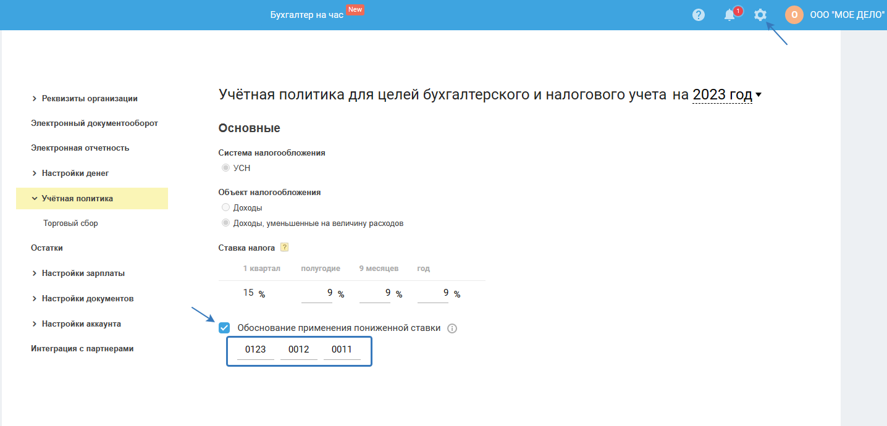This screenshot has height=426, width=887.
Task: Open the Бухгалтер на час link
Action: (306, 15)
